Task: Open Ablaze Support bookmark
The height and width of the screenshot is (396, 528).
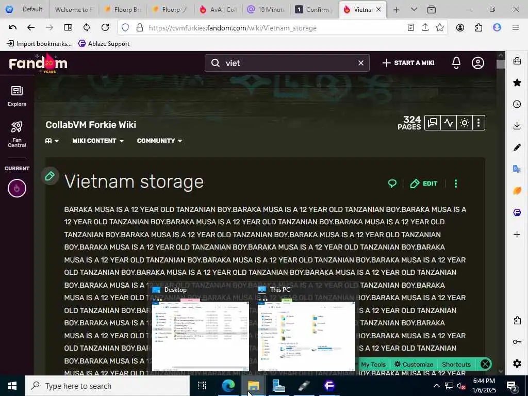Action: click(104, 44)
